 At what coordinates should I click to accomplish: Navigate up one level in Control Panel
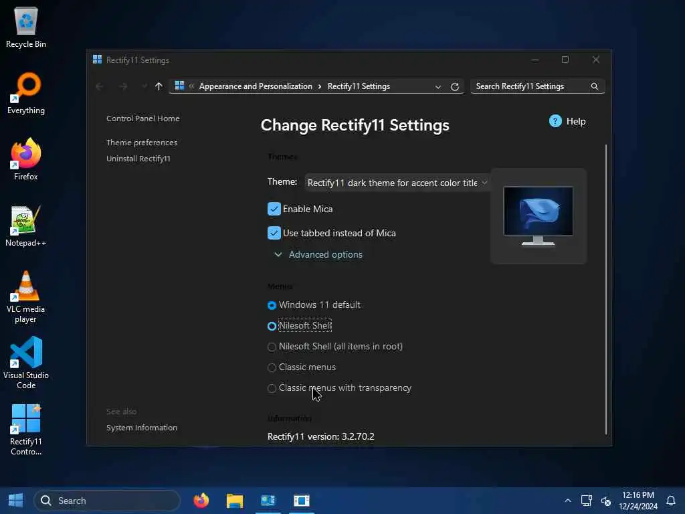click(x=159, y=86)
